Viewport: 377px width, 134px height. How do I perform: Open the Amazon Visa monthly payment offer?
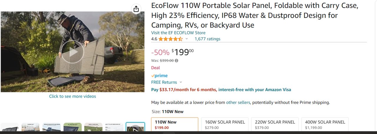point(221,90)
